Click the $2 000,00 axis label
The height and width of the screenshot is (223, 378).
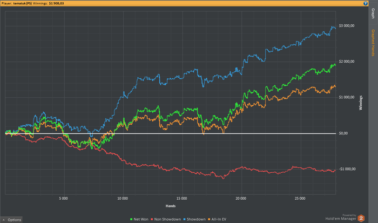click(347, 62)
